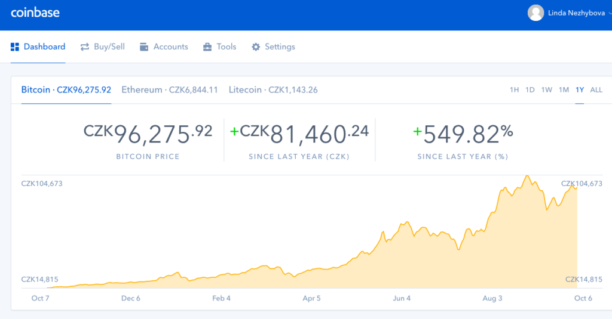Click the Oct 7 date label
Viewport: 612px width, 319px height.
pyautogui.click(x=40, y=298)
